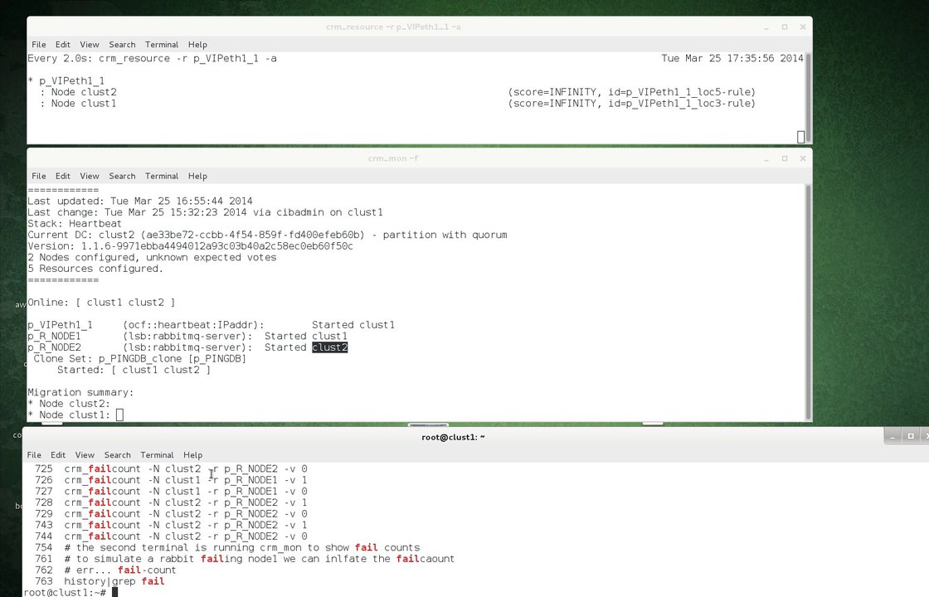Open View menu in crm_mon -f window

[x=90, y=176]
